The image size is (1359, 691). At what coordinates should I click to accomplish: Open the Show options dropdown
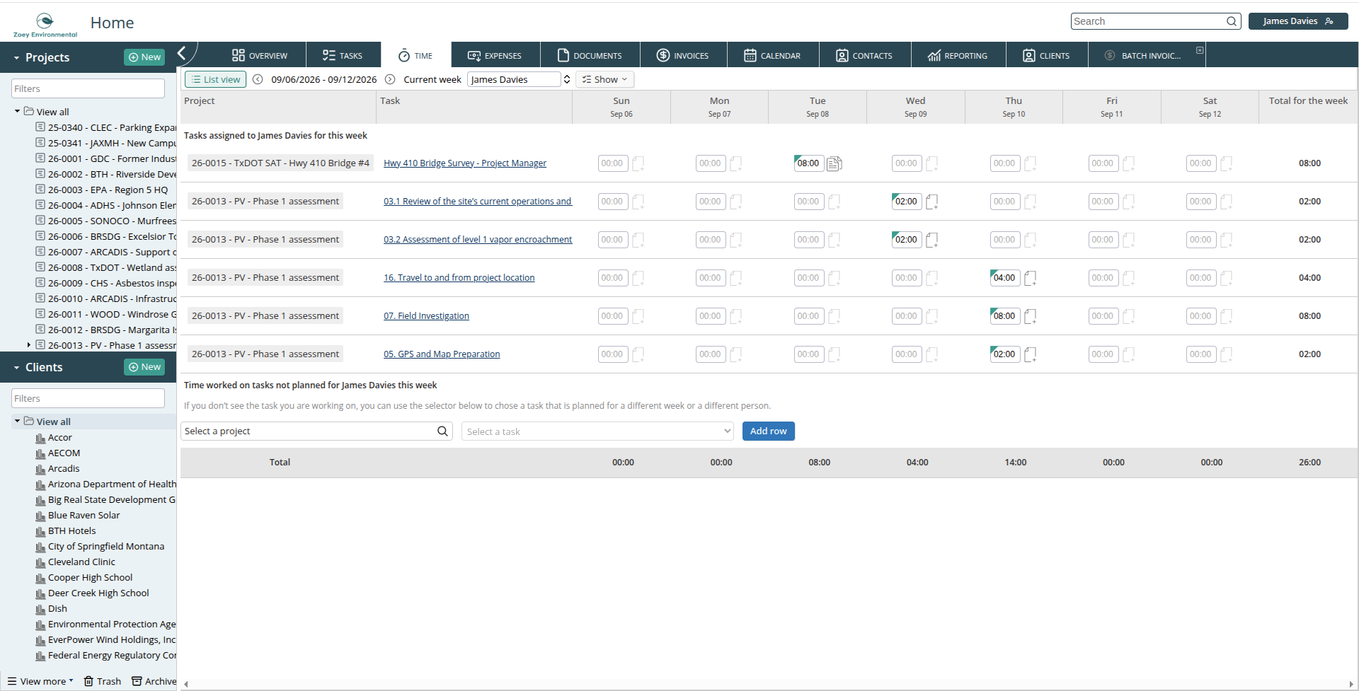604,79
